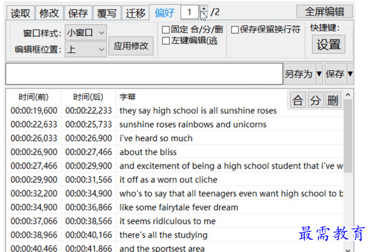Open the 迁移 tab
Screen dimensions: 370x252
click(x=136, y=12)
